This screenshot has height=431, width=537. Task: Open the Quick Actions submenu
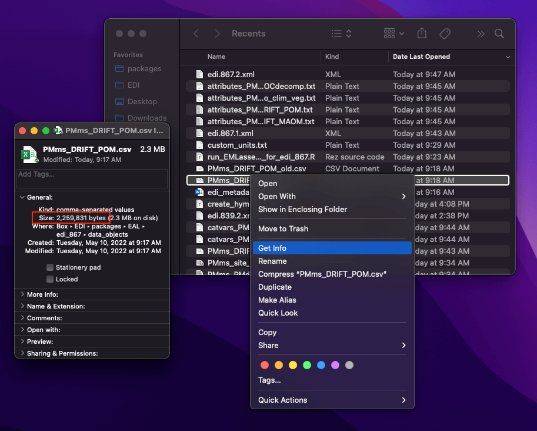[x=332, y=400]
